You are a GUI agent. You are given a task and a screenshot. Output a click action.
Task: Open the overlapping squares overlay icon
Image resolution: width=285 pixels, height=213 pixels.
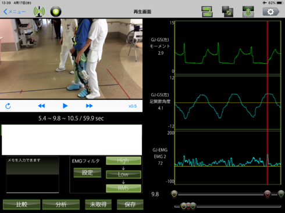tap(227, 12)
